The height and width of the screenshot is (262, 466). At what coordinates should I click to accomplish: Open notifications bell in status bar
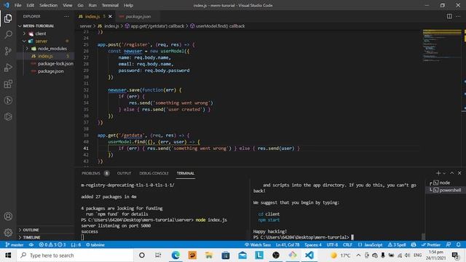click(458, 245)
